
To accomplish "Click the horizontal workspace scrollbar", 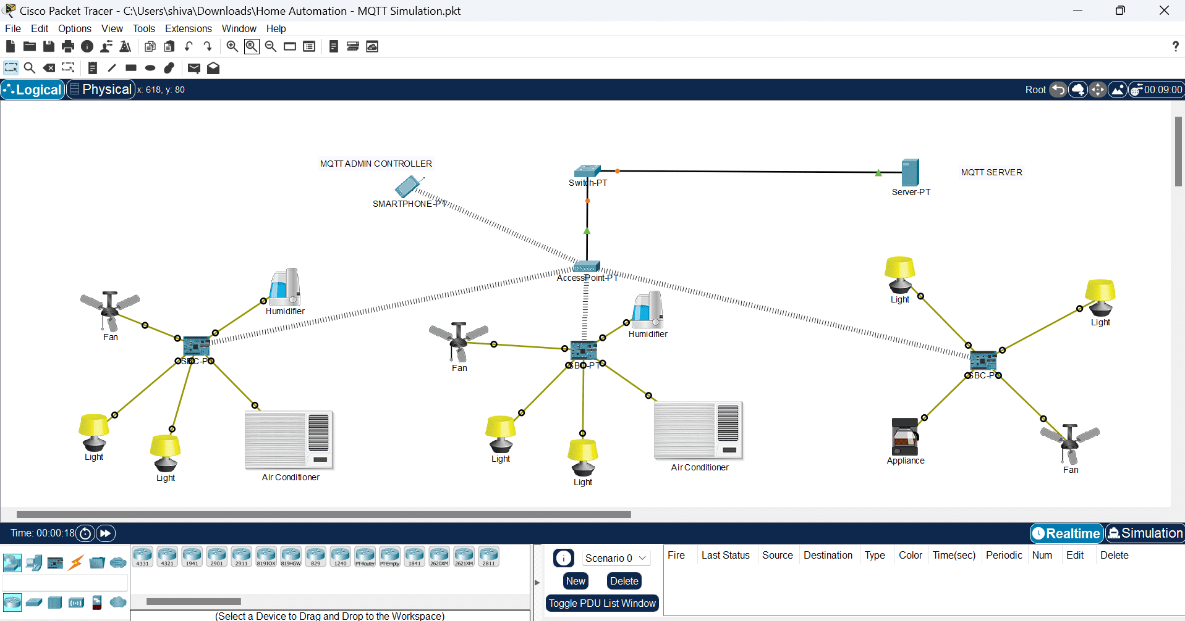I will [323, 514].
